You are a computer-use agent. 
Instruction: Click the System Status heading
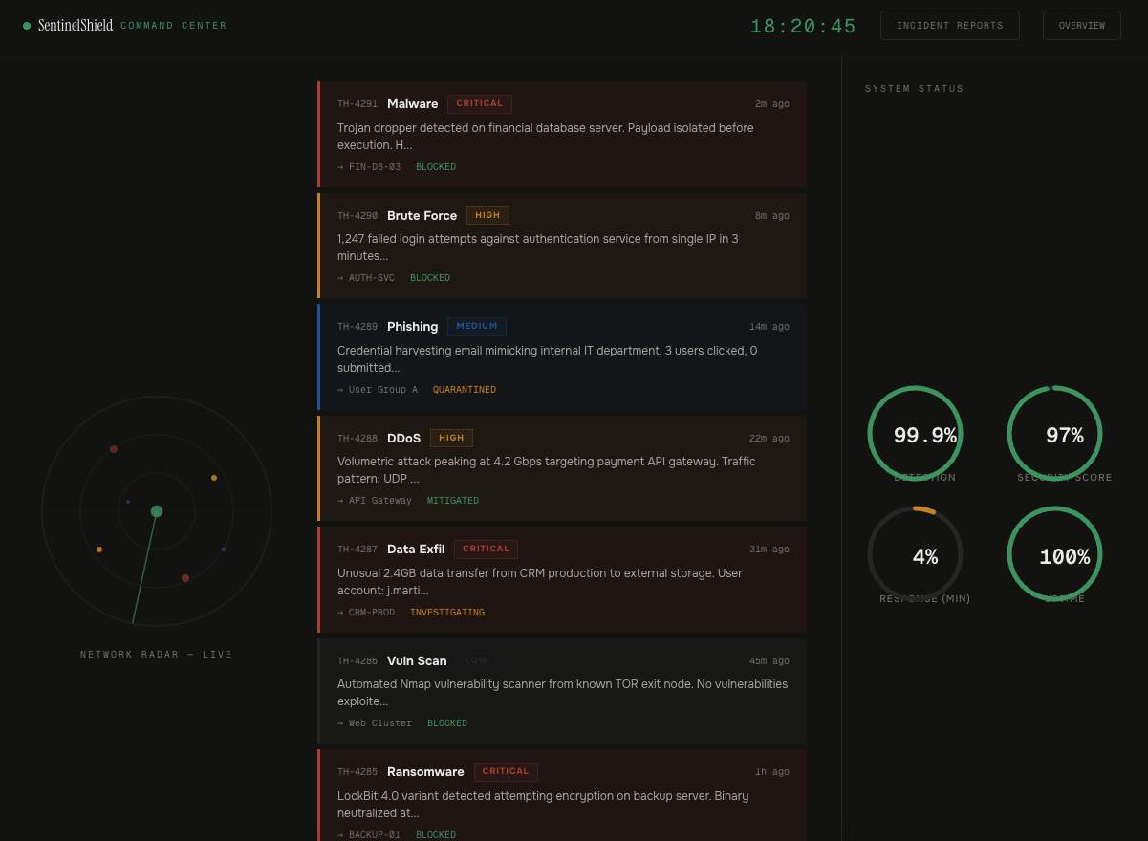[x=915, y=89]
